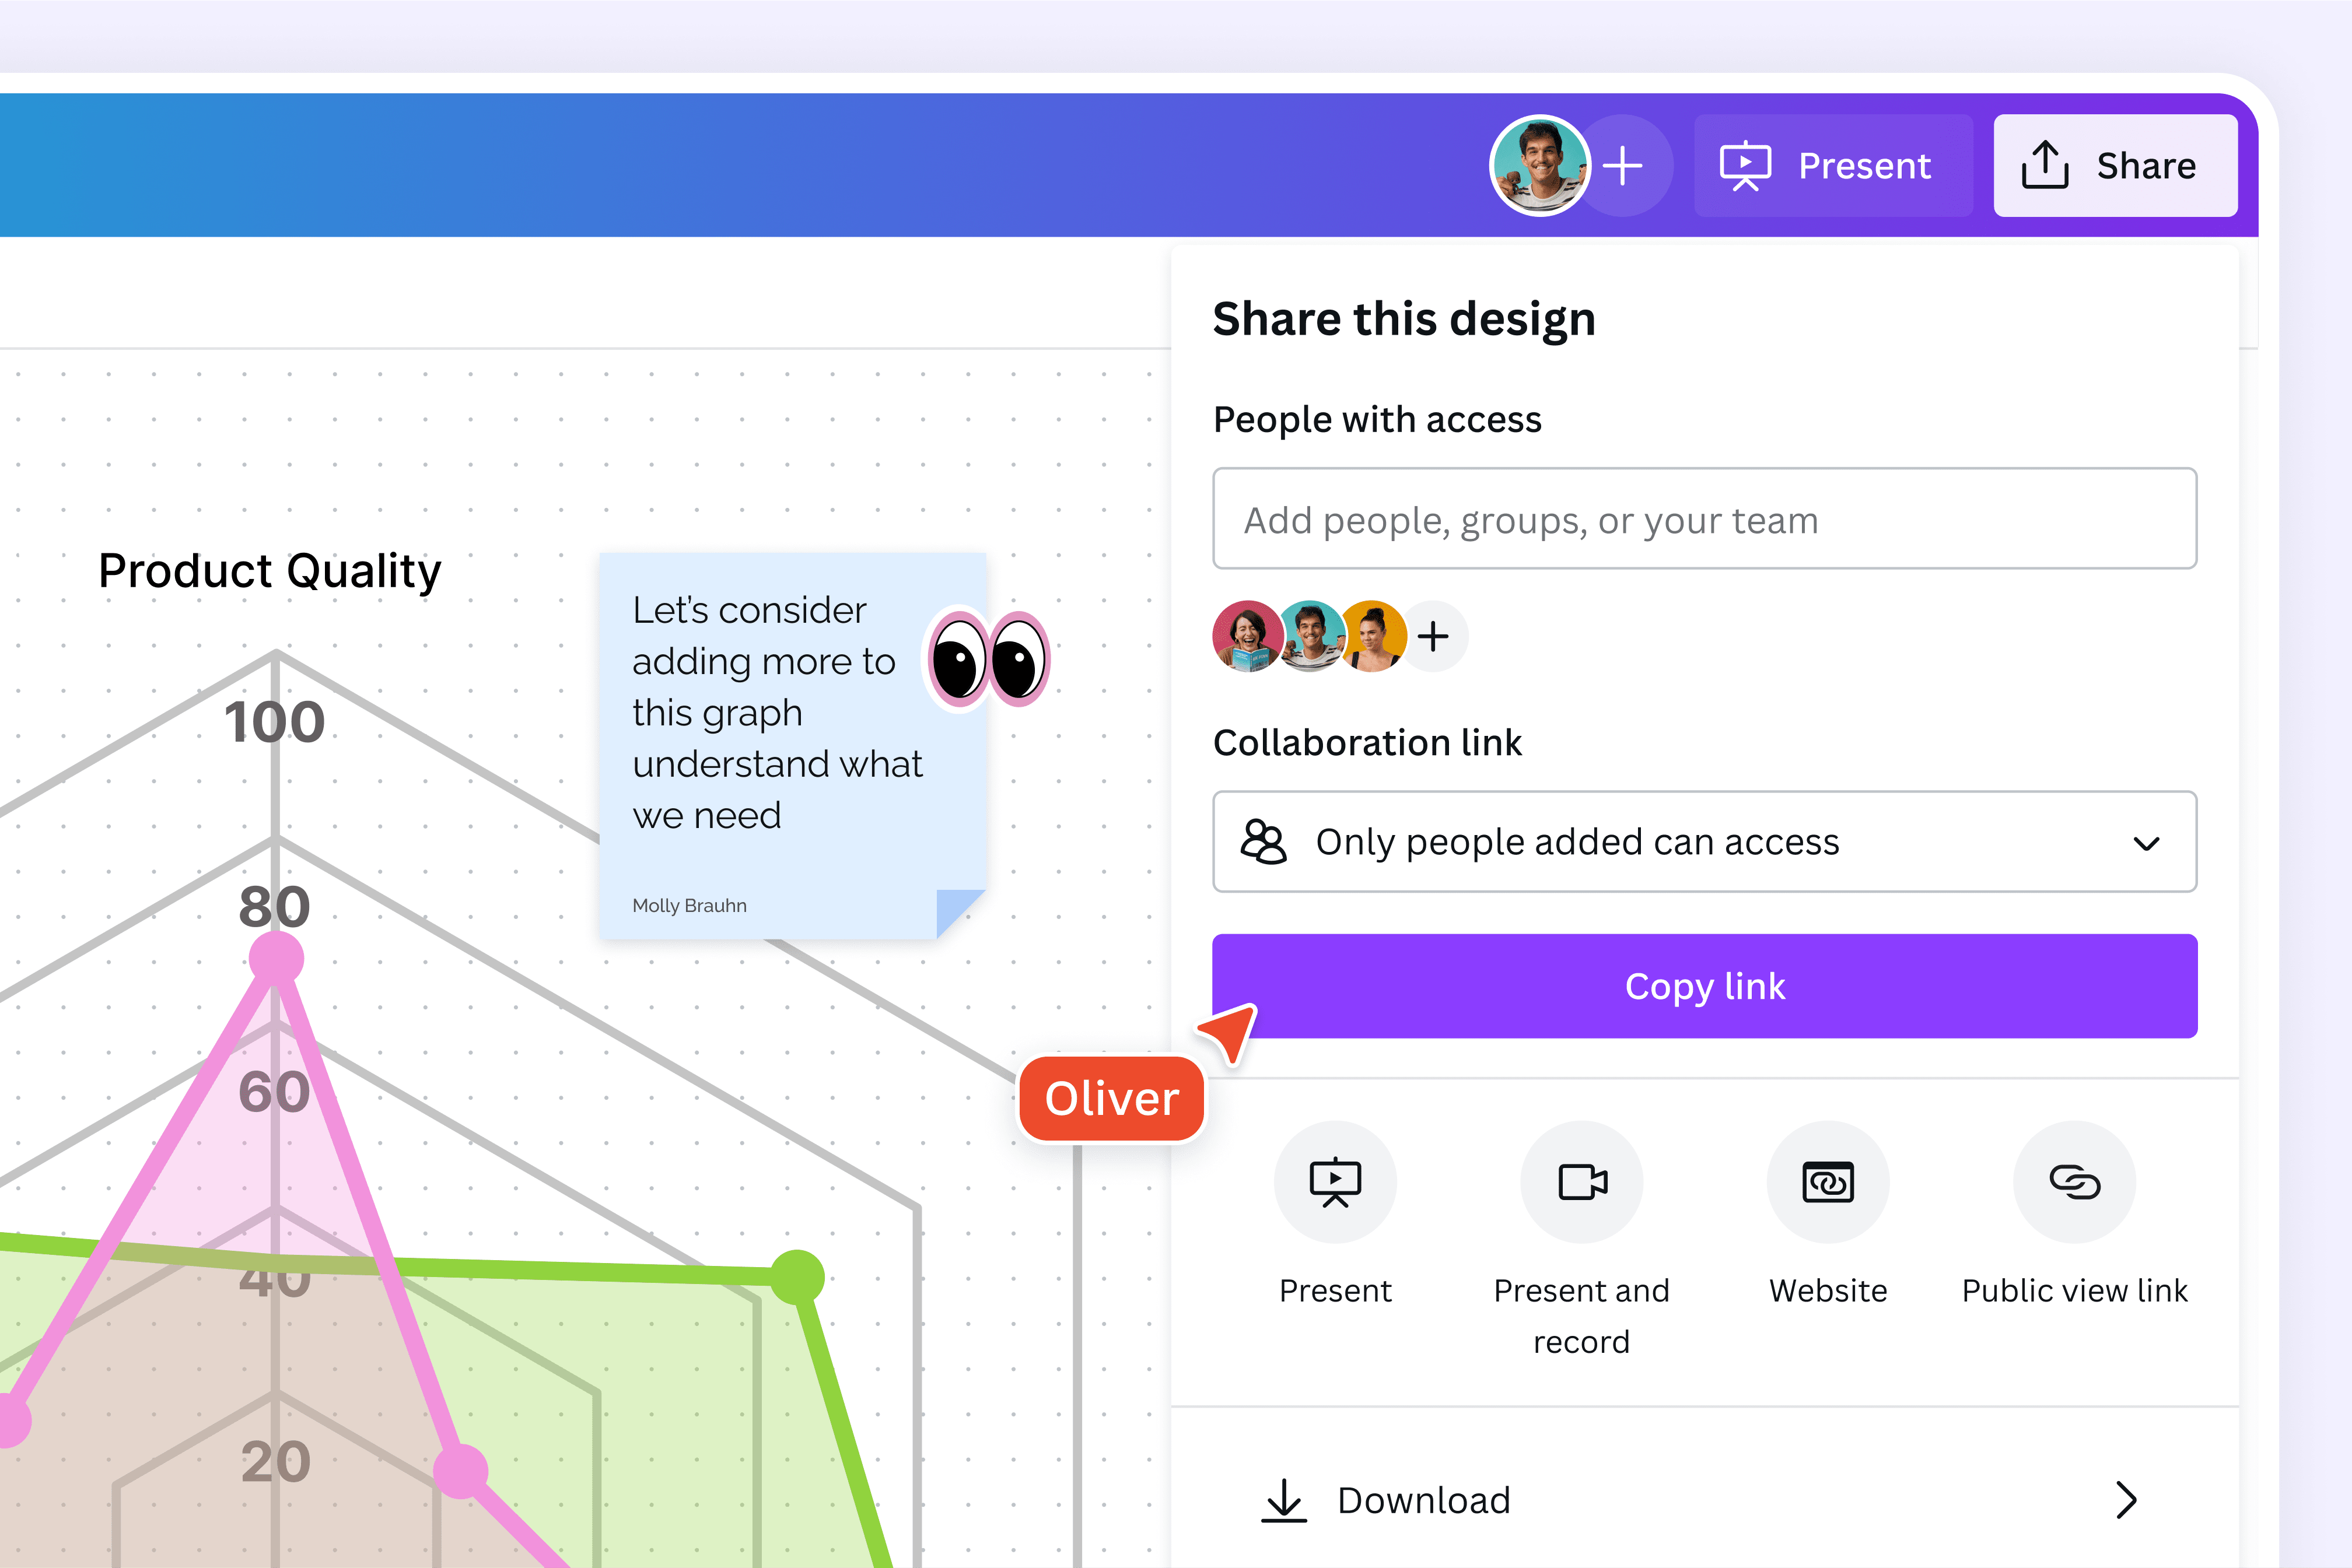Click the user profile avatar in the top bar
The image size is (2352, 1568).
pos(1539,164)
